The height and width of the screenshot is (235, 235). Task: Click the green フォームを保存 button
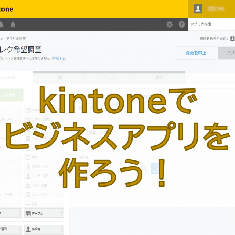(12, 95)
